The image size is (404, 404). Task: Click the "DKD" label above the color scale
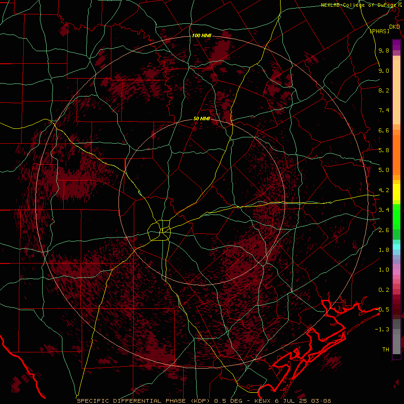click(x=394, y=27)
